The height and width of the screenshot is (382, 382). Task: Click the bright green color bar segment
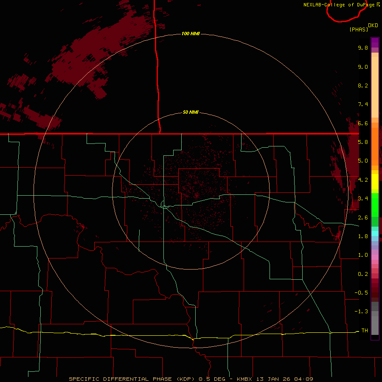[375, 205]
